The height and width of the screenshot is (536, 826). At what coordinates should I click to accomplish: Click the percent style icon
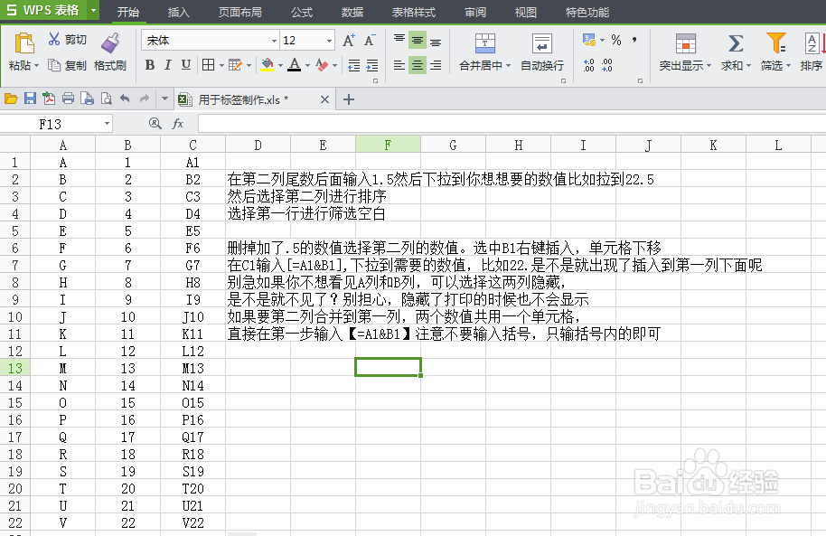coord(615,40)
